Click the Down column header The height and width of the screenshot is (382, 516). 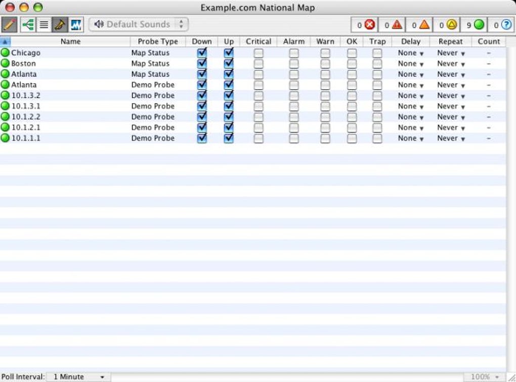tap(202, 41)
